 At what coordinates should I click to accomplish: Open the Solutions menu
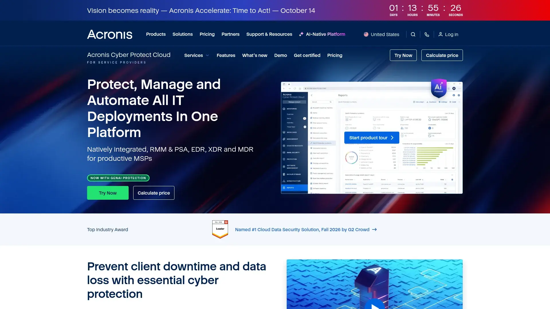pyautogui.click(x=182, y=34)
